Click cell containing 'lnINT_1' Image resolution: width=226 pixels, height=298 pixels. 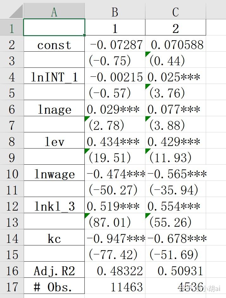54,76
